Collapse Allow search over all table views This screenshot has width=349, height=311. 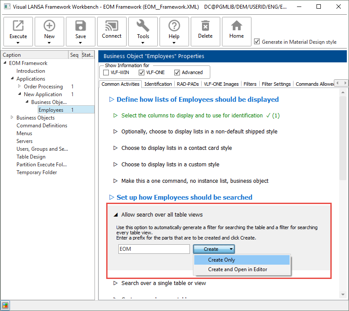[x=115, y=215]
